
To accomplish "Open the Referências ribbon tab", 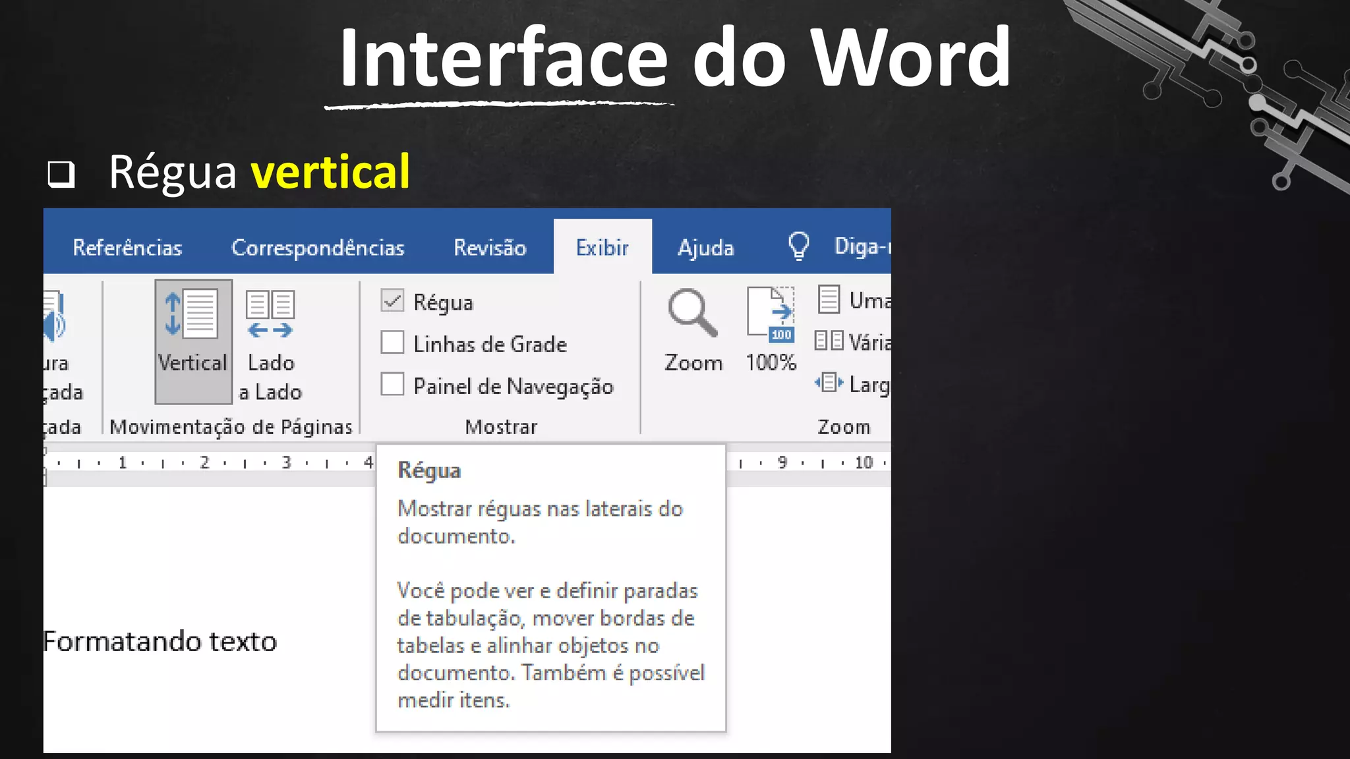I will pos(127,248).
